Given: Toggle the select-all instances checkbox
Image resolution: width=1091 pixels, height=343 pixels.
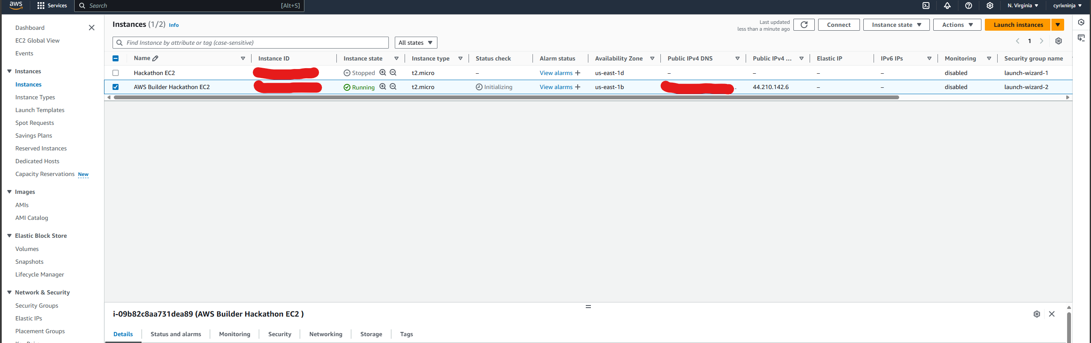Looking at the screenshot, I should pos(116,58).
